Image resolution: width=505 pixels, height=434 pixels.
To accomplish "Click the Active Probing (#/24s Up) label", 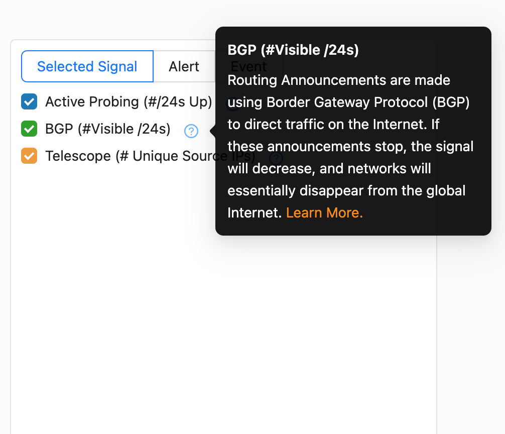I will pos(129,102).
